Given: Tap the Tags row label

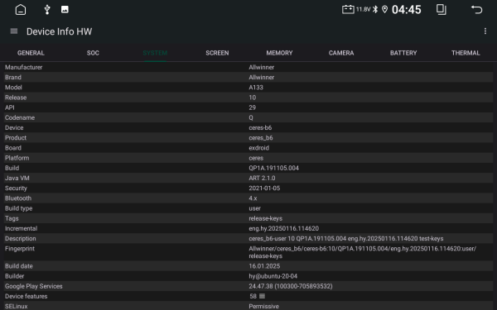Looking at the screenshot, I should (12, 218).
